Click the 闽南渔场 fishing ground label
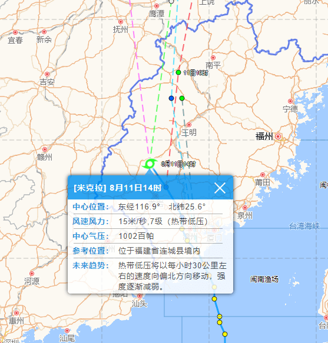328x343 pixels. (x=264, y=279)
